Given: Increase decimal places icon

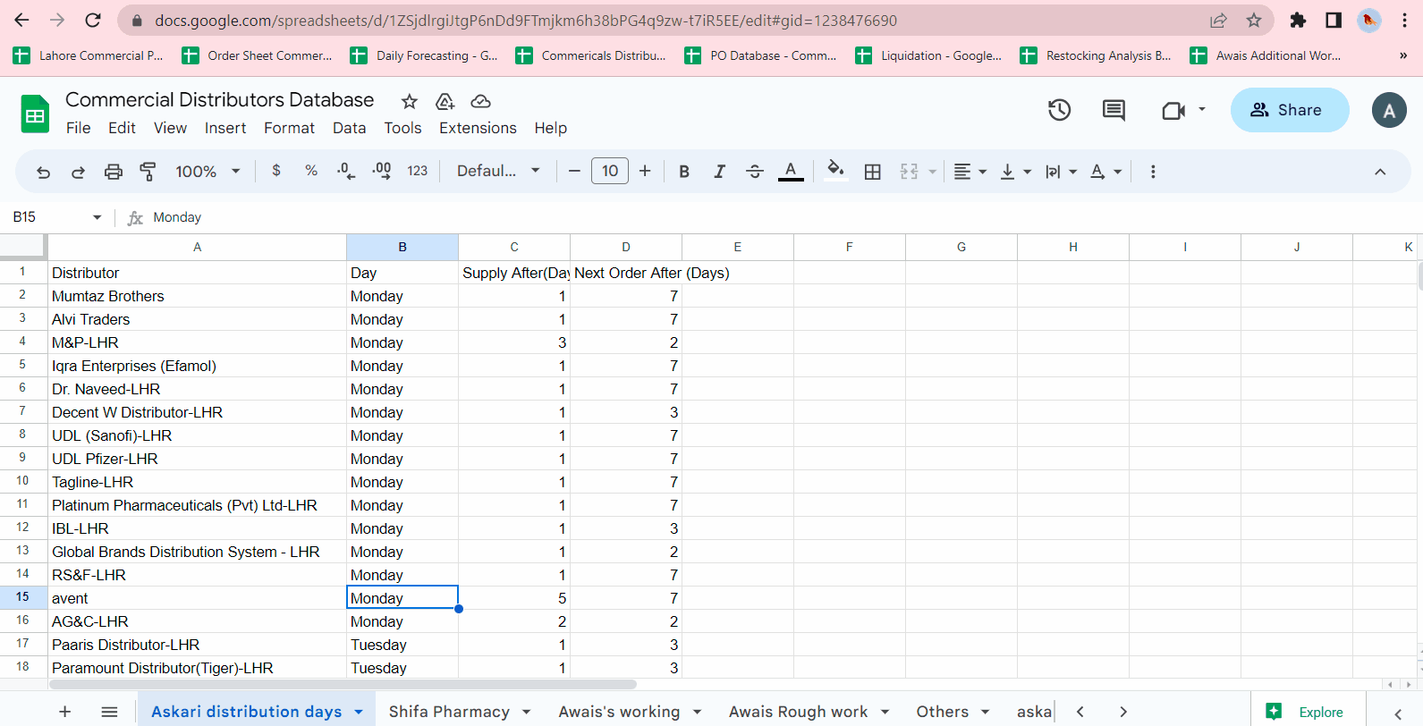Looking at the screenshot, I should click(x=382, y=171).
